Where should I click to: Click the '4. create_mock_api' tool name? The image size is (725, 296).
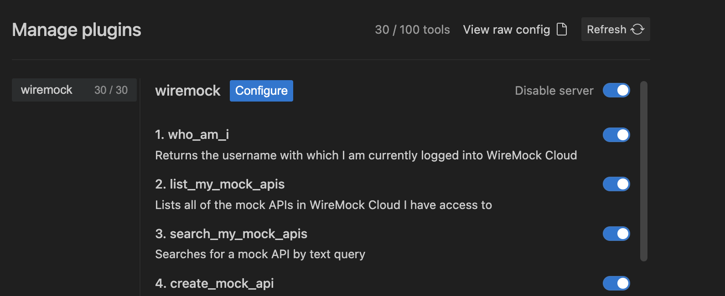click(214, 283)
